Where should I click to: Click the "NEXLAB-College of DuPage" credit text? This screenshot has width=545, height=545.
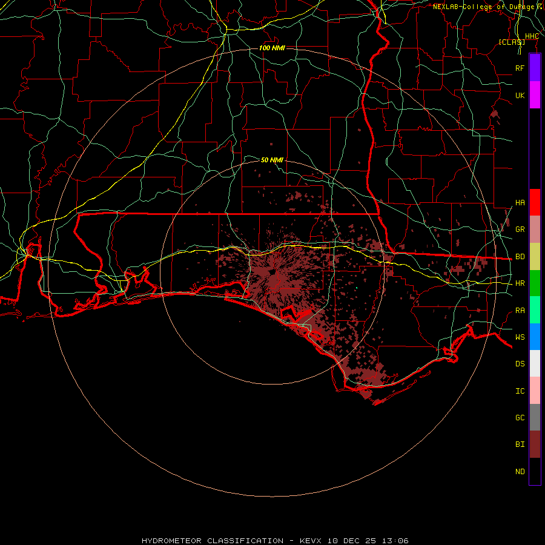[483, 7]
